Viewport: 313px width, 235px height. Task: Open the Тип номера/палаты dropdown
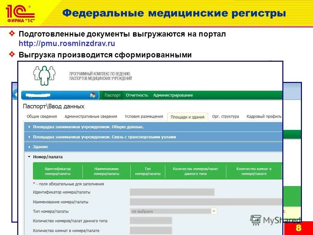coord(214,211)
